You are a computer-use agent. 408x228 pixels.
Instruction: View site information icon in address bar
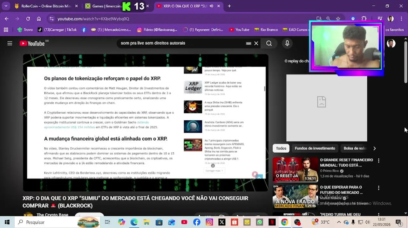point(51,19)
